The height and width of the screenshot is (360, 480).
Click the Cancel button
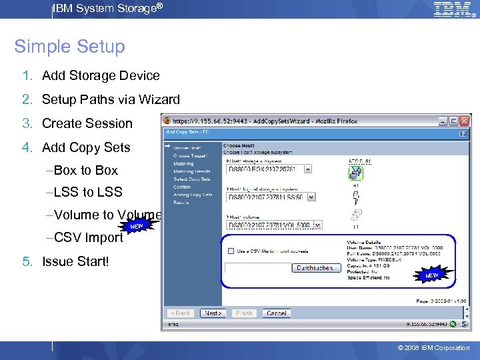[277, 313]
